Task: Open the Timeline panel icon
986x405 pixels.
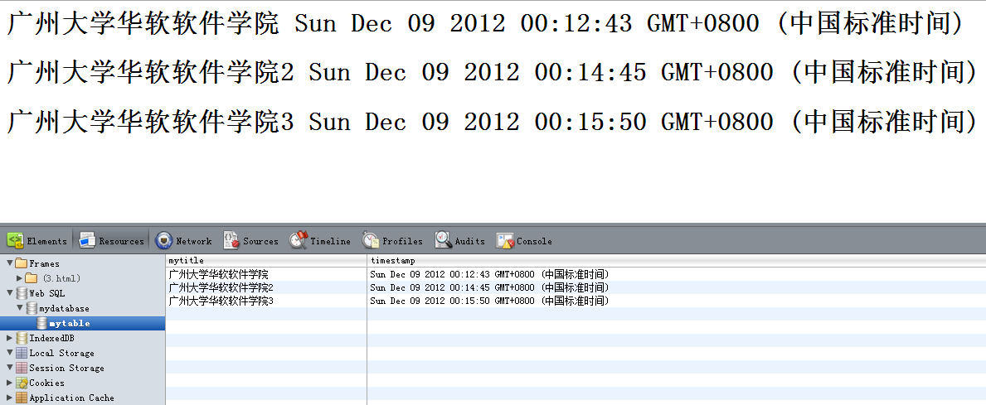Action: click(x=299, y=241)
